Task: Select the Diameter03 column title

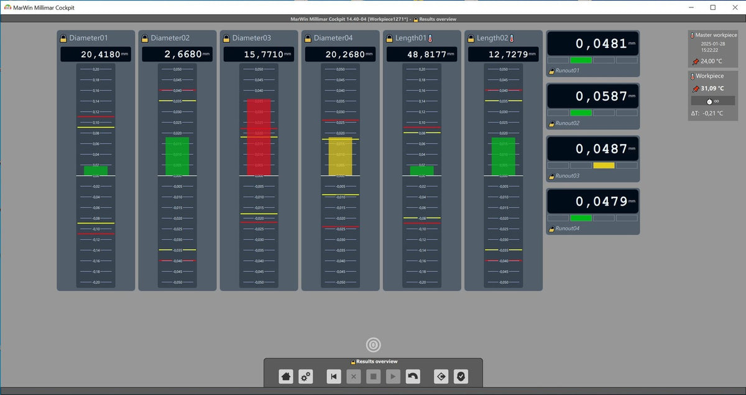Action: point(252,39)
